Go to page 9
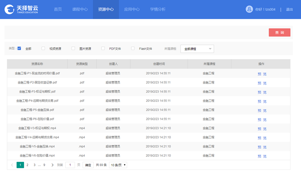The height and width of the screenshot is (177, 301). [x=44, y=165]
